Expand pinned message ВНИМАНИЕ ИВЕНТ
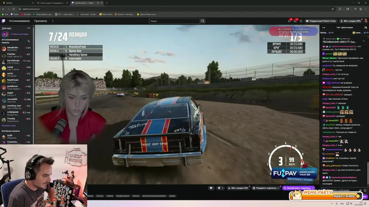Image resolution: width=369 pixels, height=207 pixels. tap(364, 41)
